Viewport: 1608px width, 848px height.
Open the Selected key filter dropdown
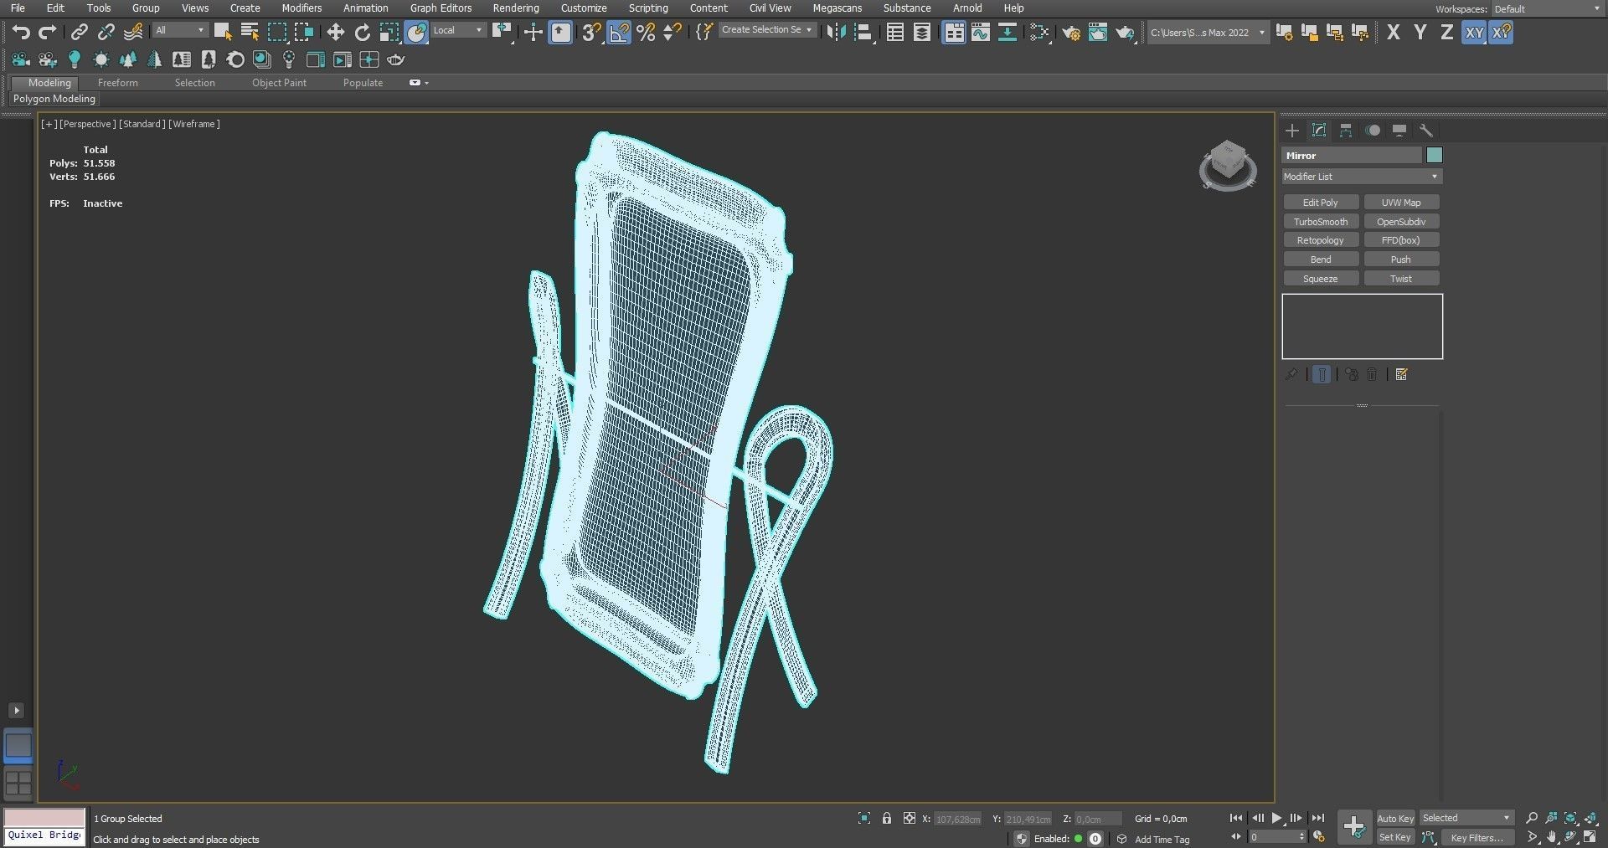(1466, 818)
